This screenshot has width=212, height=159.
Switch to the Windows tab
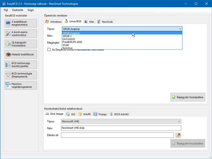click(53, 21)
